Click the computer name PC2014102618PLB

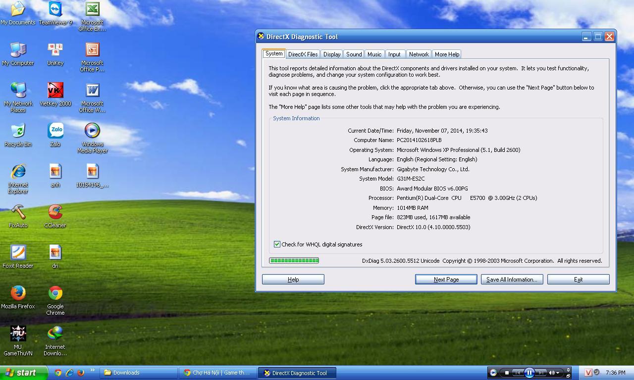[x=419, y=140]
